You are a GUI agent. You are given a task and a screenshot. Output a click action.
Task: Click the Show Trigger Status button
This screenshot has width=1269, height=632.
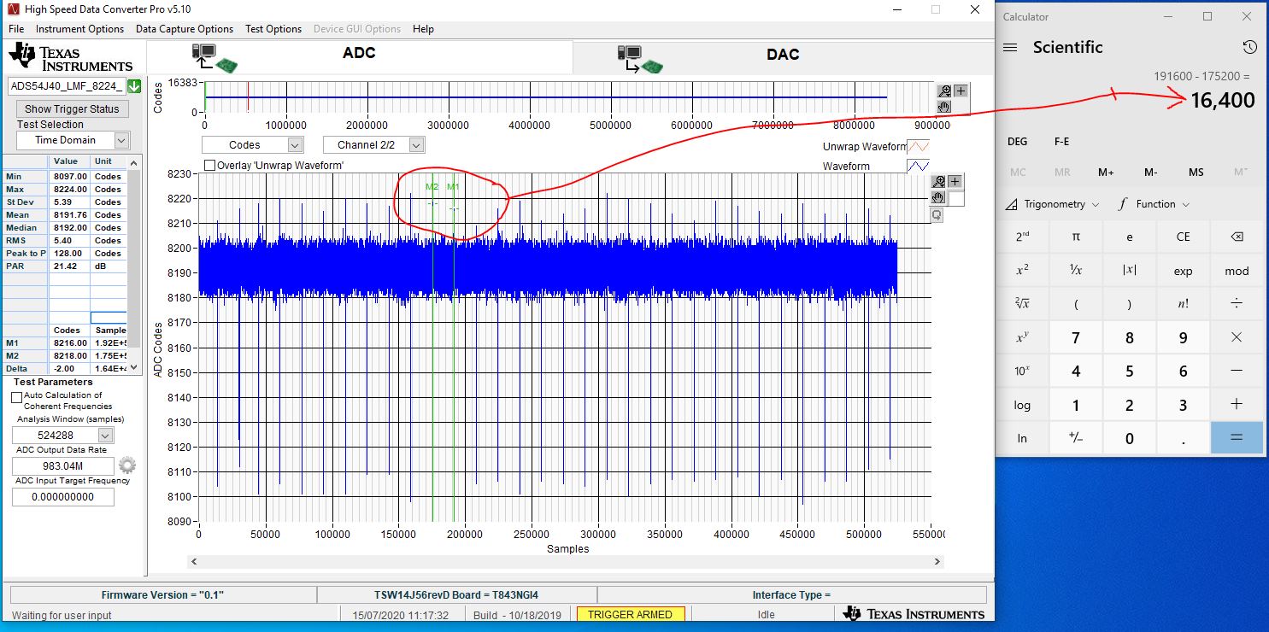(x=72, y=109)
